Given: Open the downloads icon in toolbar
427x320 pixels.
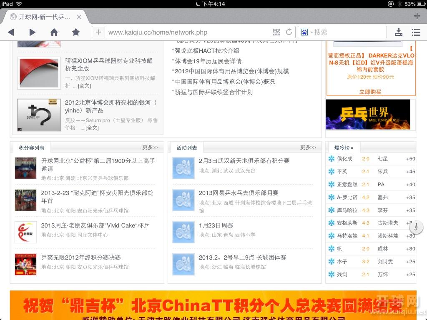Looking at the screenshot, I should click(x=399, y=32).
